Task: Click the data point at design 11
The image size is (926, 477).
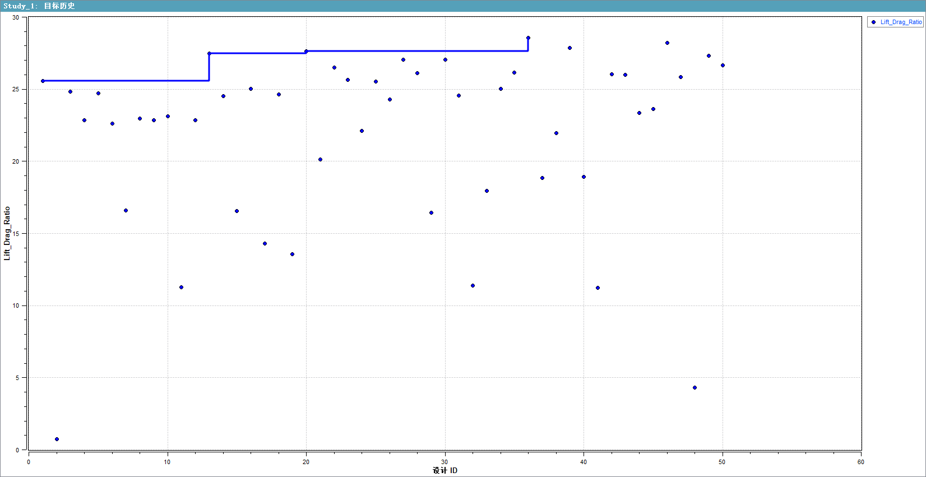Action: pos(181,287)
